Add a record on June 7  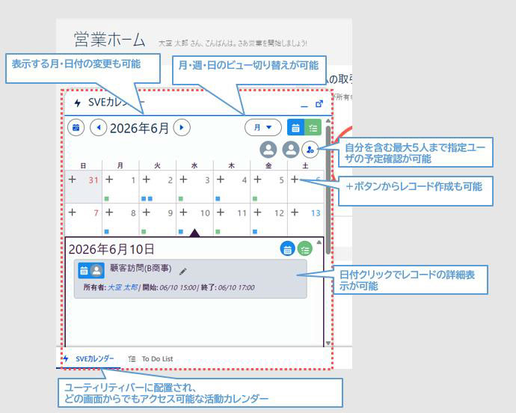point(72,212)
